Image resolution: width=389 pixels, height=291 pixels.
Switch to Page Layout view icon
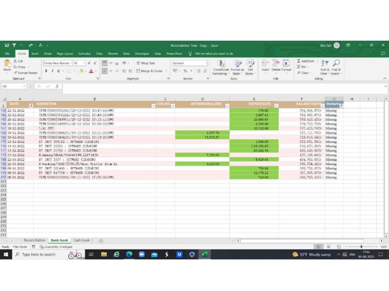[x=329, y=247]
